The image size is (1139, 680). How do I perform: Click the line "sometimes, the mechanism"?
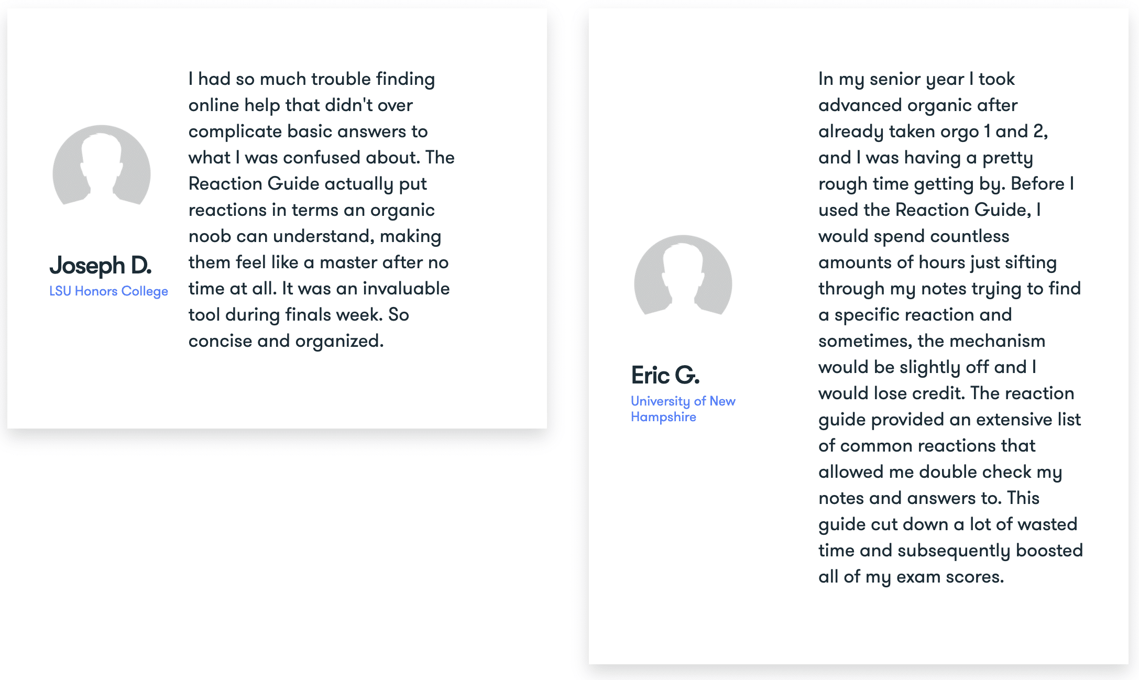[932, 341]
